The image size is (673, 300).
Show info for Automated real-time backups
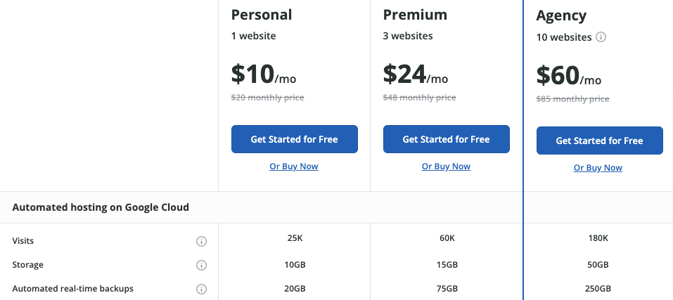click(201, 289)
